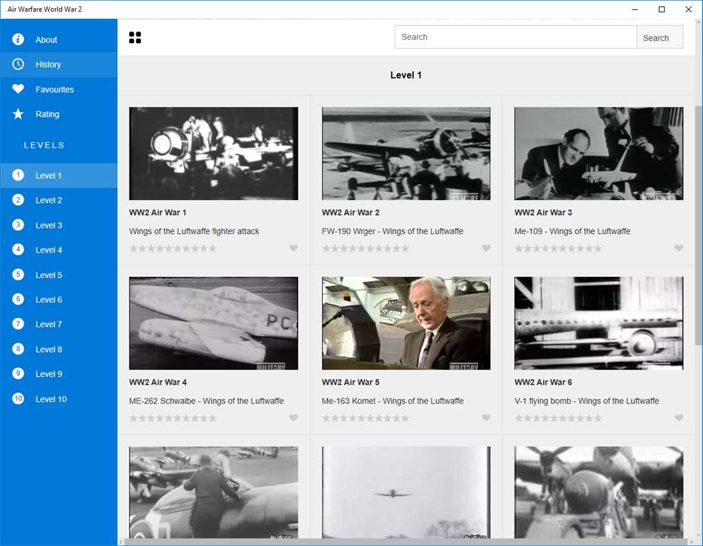
Task: Click the title 'WW2 Air War 1'
Action: [158, 212]
